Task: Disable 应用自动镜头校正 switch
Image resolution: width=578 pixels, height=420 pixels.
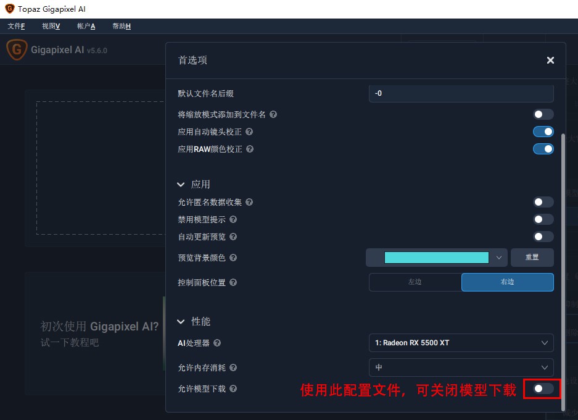Action: [x=543, y=132]
